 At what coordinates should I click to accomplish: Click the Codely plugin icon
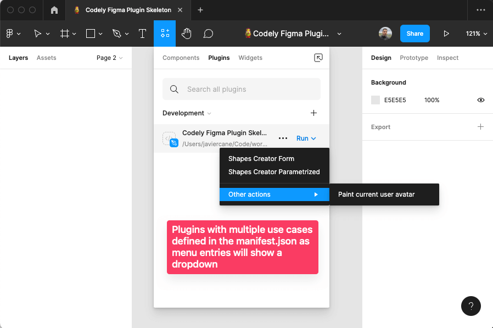click(170, 139)
